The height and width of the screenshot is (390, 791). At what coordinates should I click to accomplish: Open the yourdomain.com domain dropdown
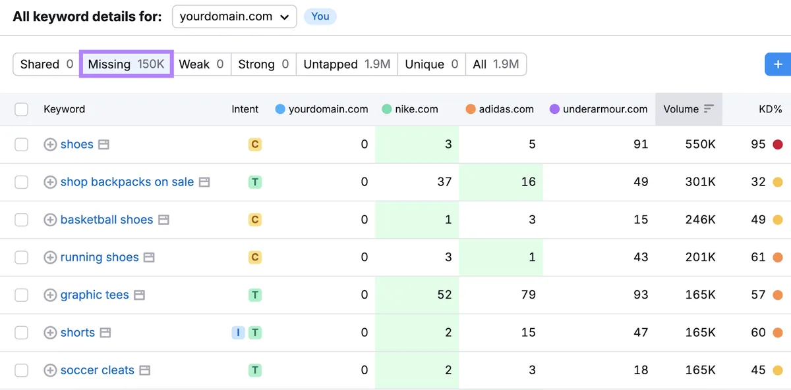[234, 17]
